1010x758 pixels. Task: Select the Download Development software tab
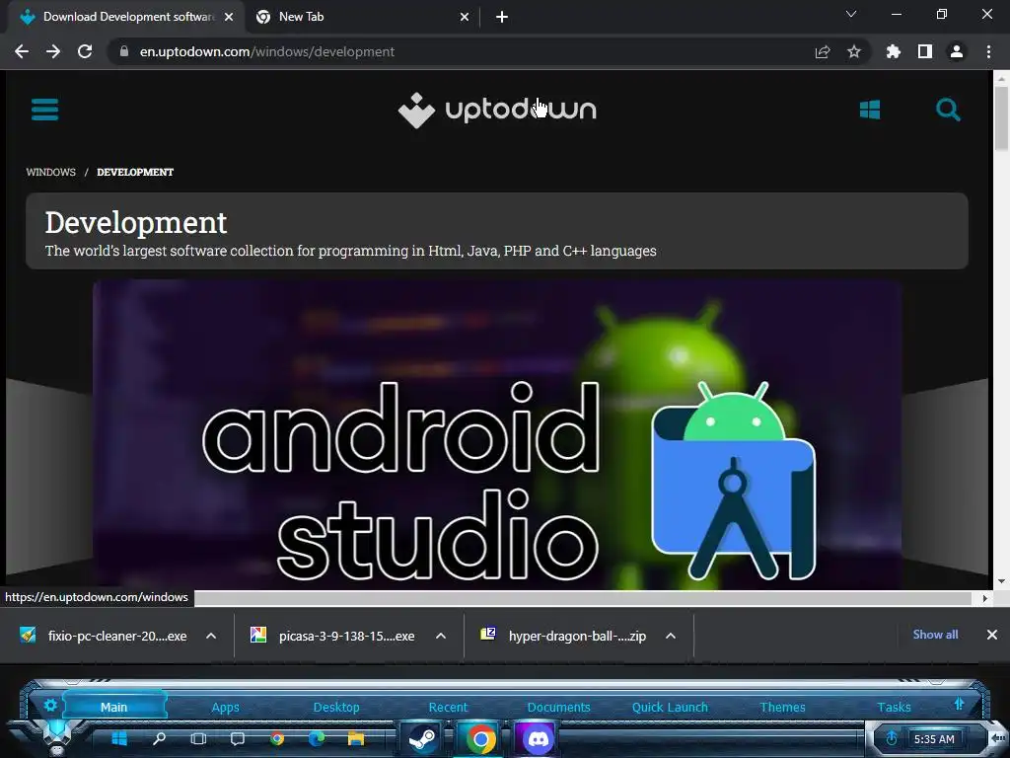126,17
